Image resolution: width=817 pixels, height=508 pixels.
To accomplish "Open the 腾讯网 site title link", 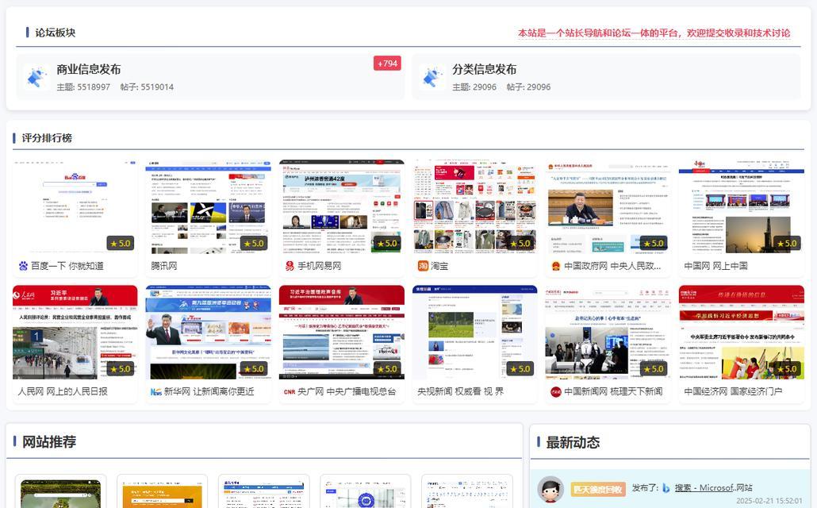I will [163, 266].
